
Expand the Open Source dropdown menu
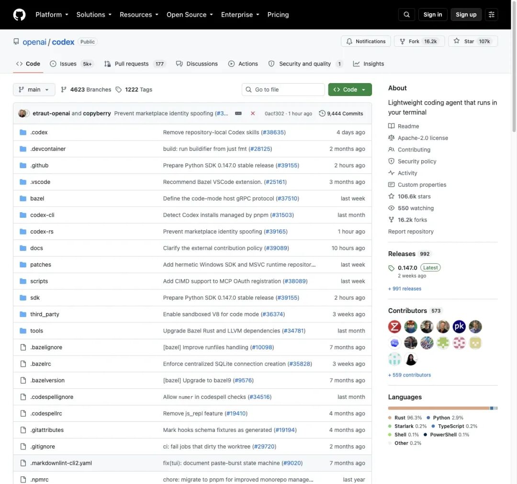click(190, 15)
